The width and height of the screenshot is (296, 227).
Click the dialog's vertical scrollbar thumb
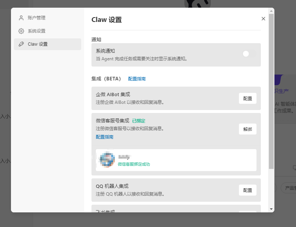(271, 91)
